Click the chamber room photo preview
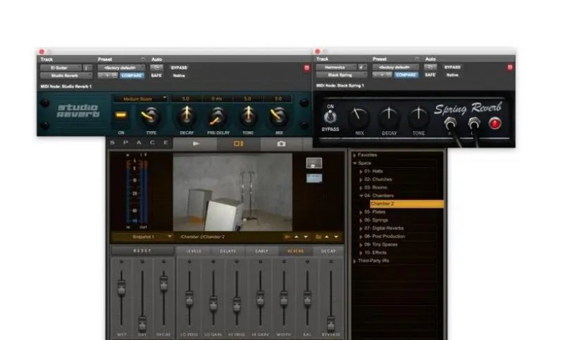This screenshot has width=580, height=340. [x=233, y=193]
